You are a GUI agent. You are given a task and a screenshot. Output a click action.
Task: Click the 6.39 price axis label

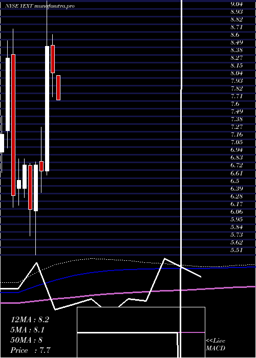237,188
